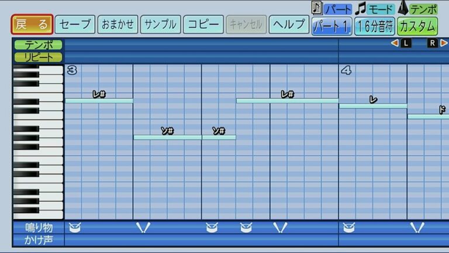Select drumsticks icon below the long ソ# note
This screenshot has height=253, width=449.
coord(143,227)
